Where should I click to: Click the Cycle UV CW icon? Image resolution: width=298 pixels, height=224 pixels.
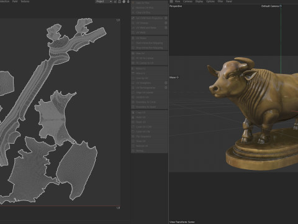[x=133, y=131]
